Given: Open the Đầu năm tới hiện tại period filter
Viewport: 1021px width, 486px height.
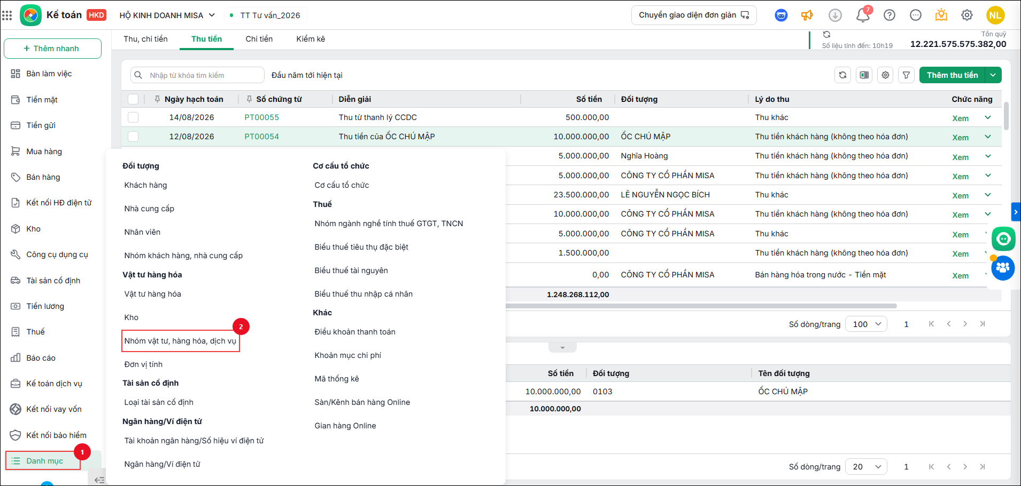Looking at the screenshot, I should point(307,75).
